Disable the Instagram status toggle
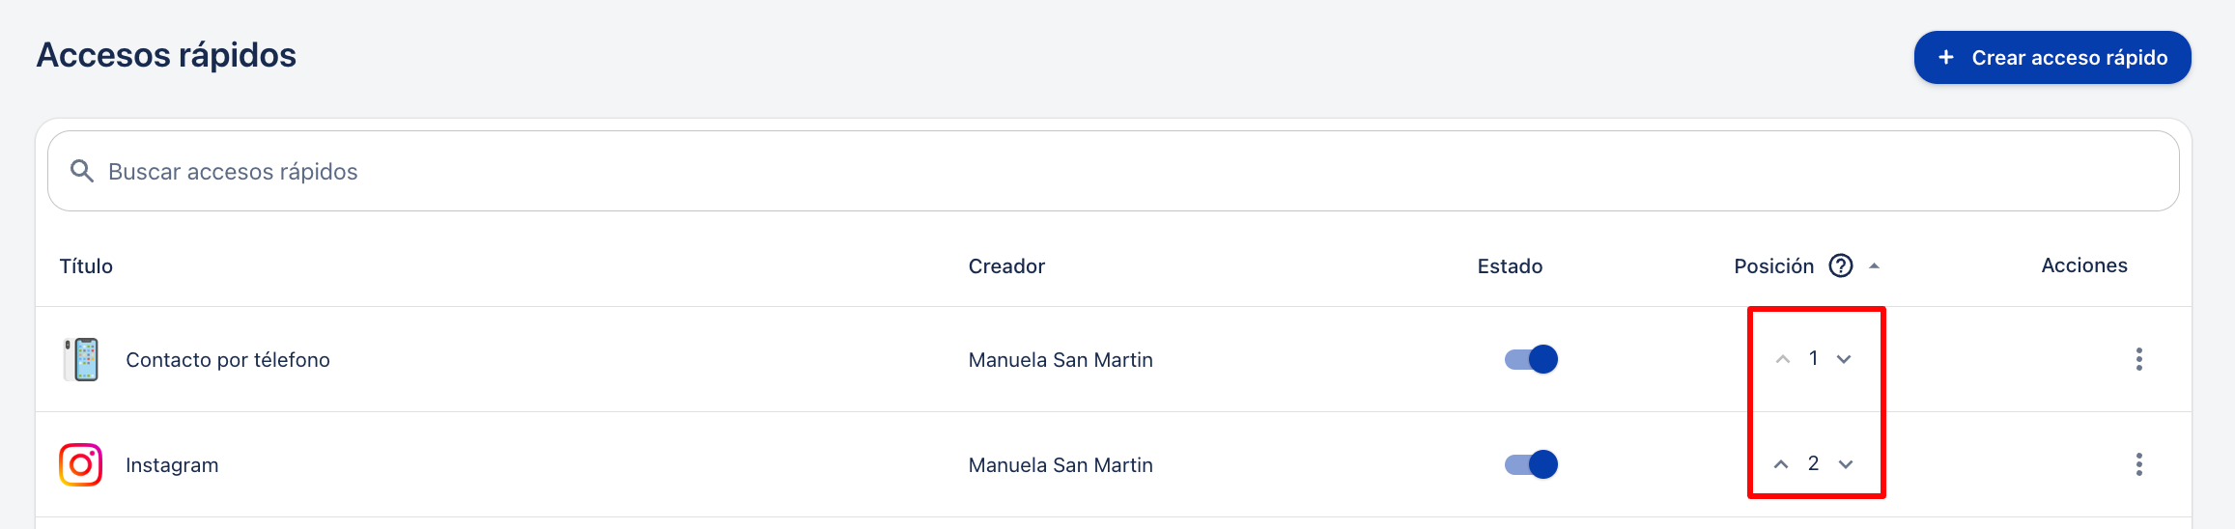Viewport: 2235px width, 529px height. 1531,464
